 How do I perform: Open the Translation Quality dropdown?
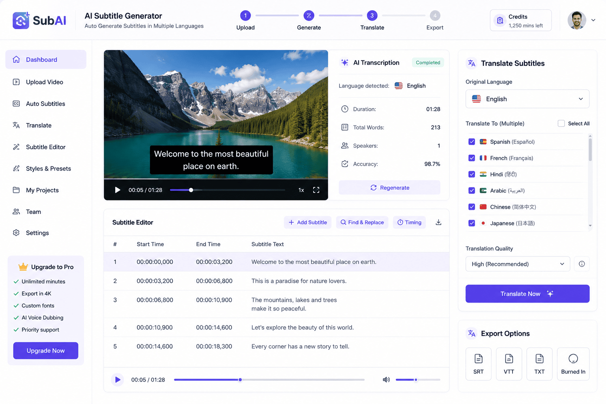518,264
